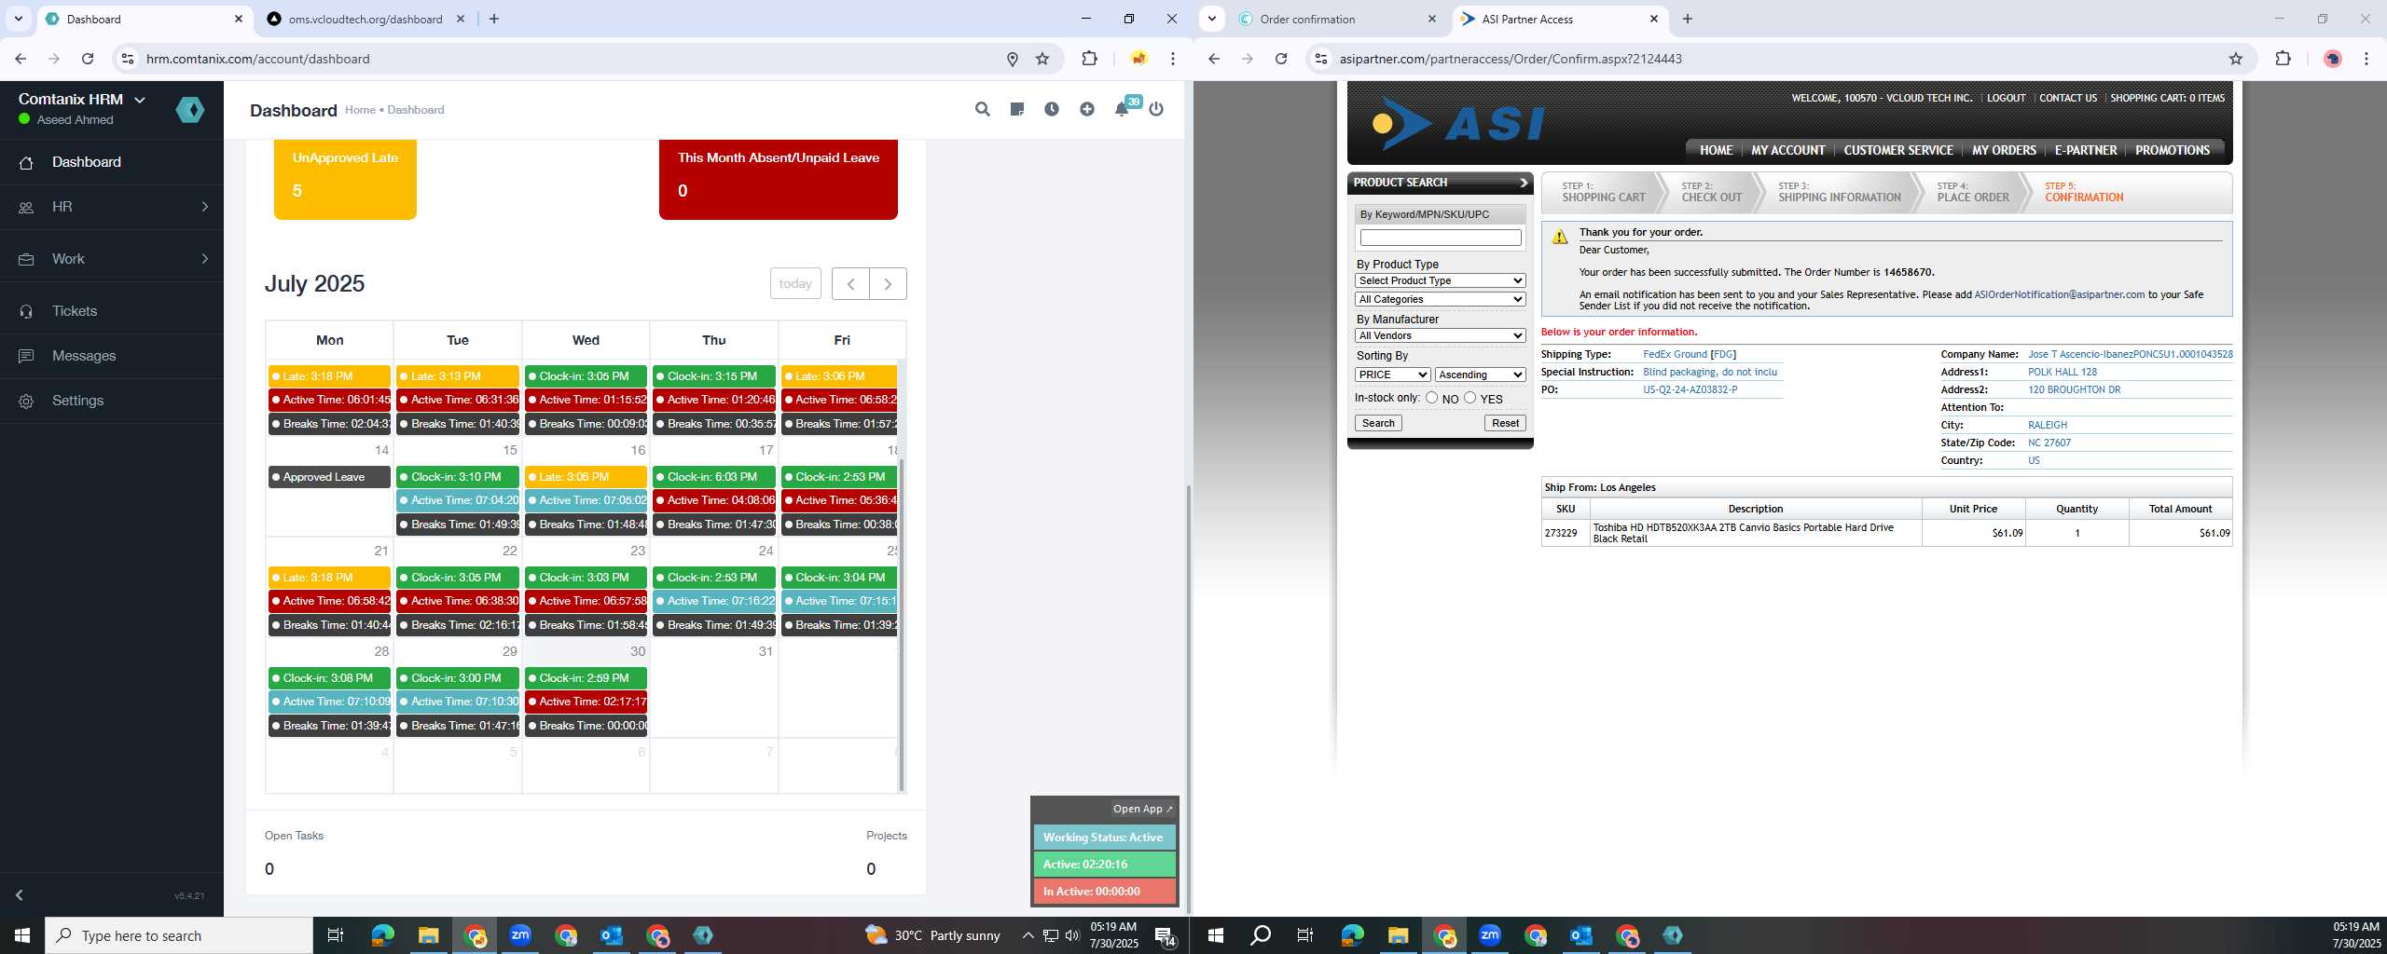Viewport: 2387px width, 954px height.
Task: Open extensions puzzle icon in right browser
Action: [2283, 59]
